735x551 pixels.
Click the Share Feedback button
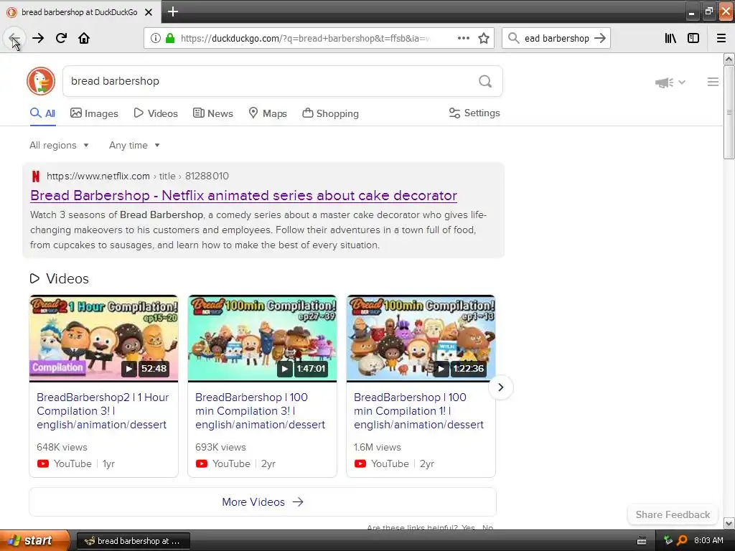pyautogui.click(x=673, y=514)
